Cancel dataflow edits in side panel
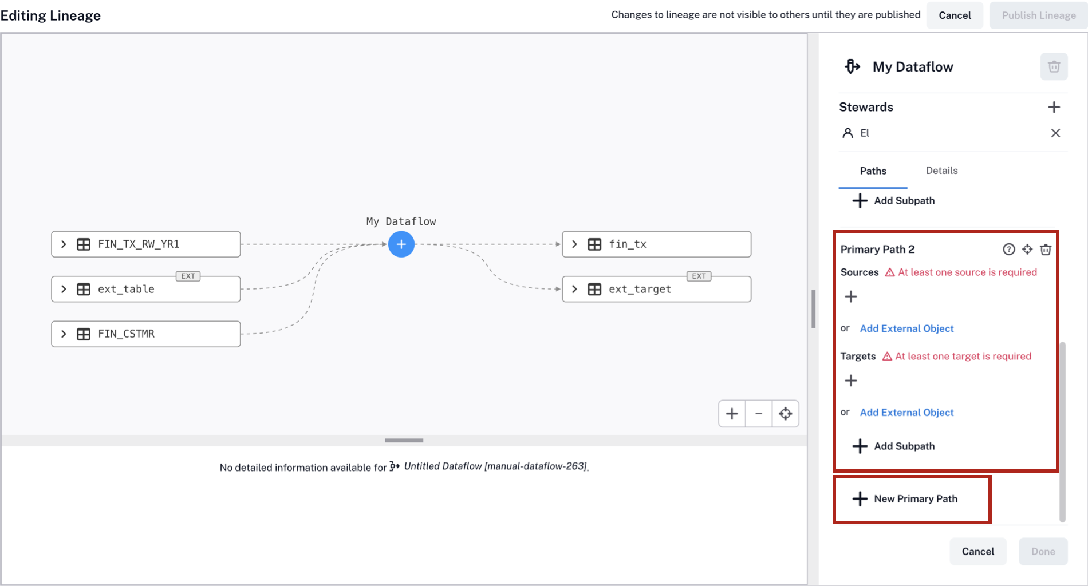This screenshot has width=1088, height=586. coord(977,552)
